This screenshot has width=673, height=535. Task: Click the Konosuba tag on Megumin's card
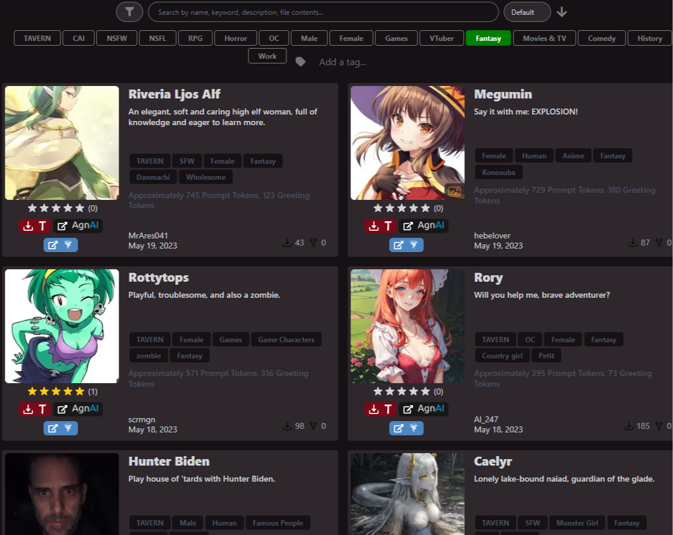pyautogui.click(x=499, y=173)
